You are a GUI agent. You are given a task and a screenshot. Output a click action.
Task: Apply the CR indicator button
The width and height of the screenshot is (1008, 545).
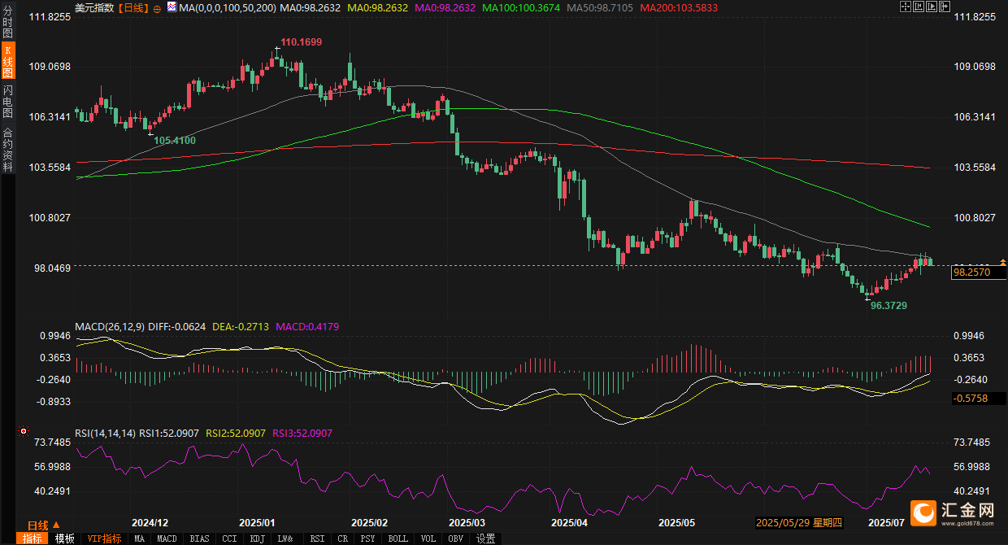[x=342, y=538]
